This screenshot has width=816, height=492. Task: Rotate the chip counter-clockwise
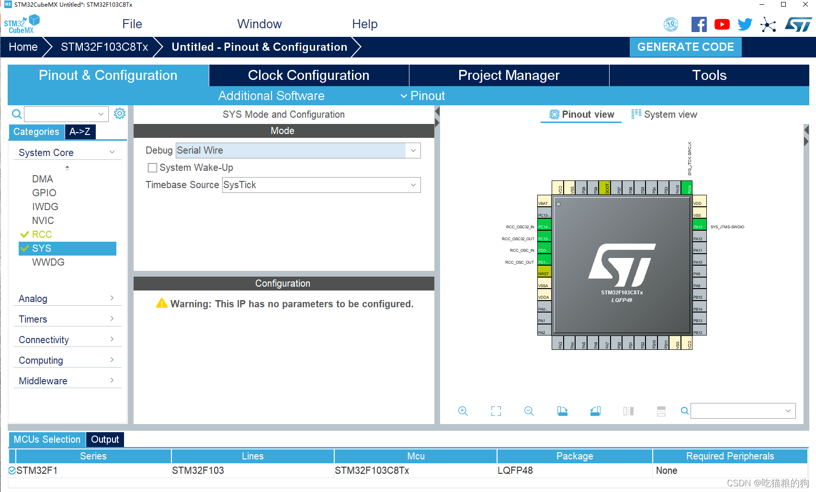[x=595, y=411]
